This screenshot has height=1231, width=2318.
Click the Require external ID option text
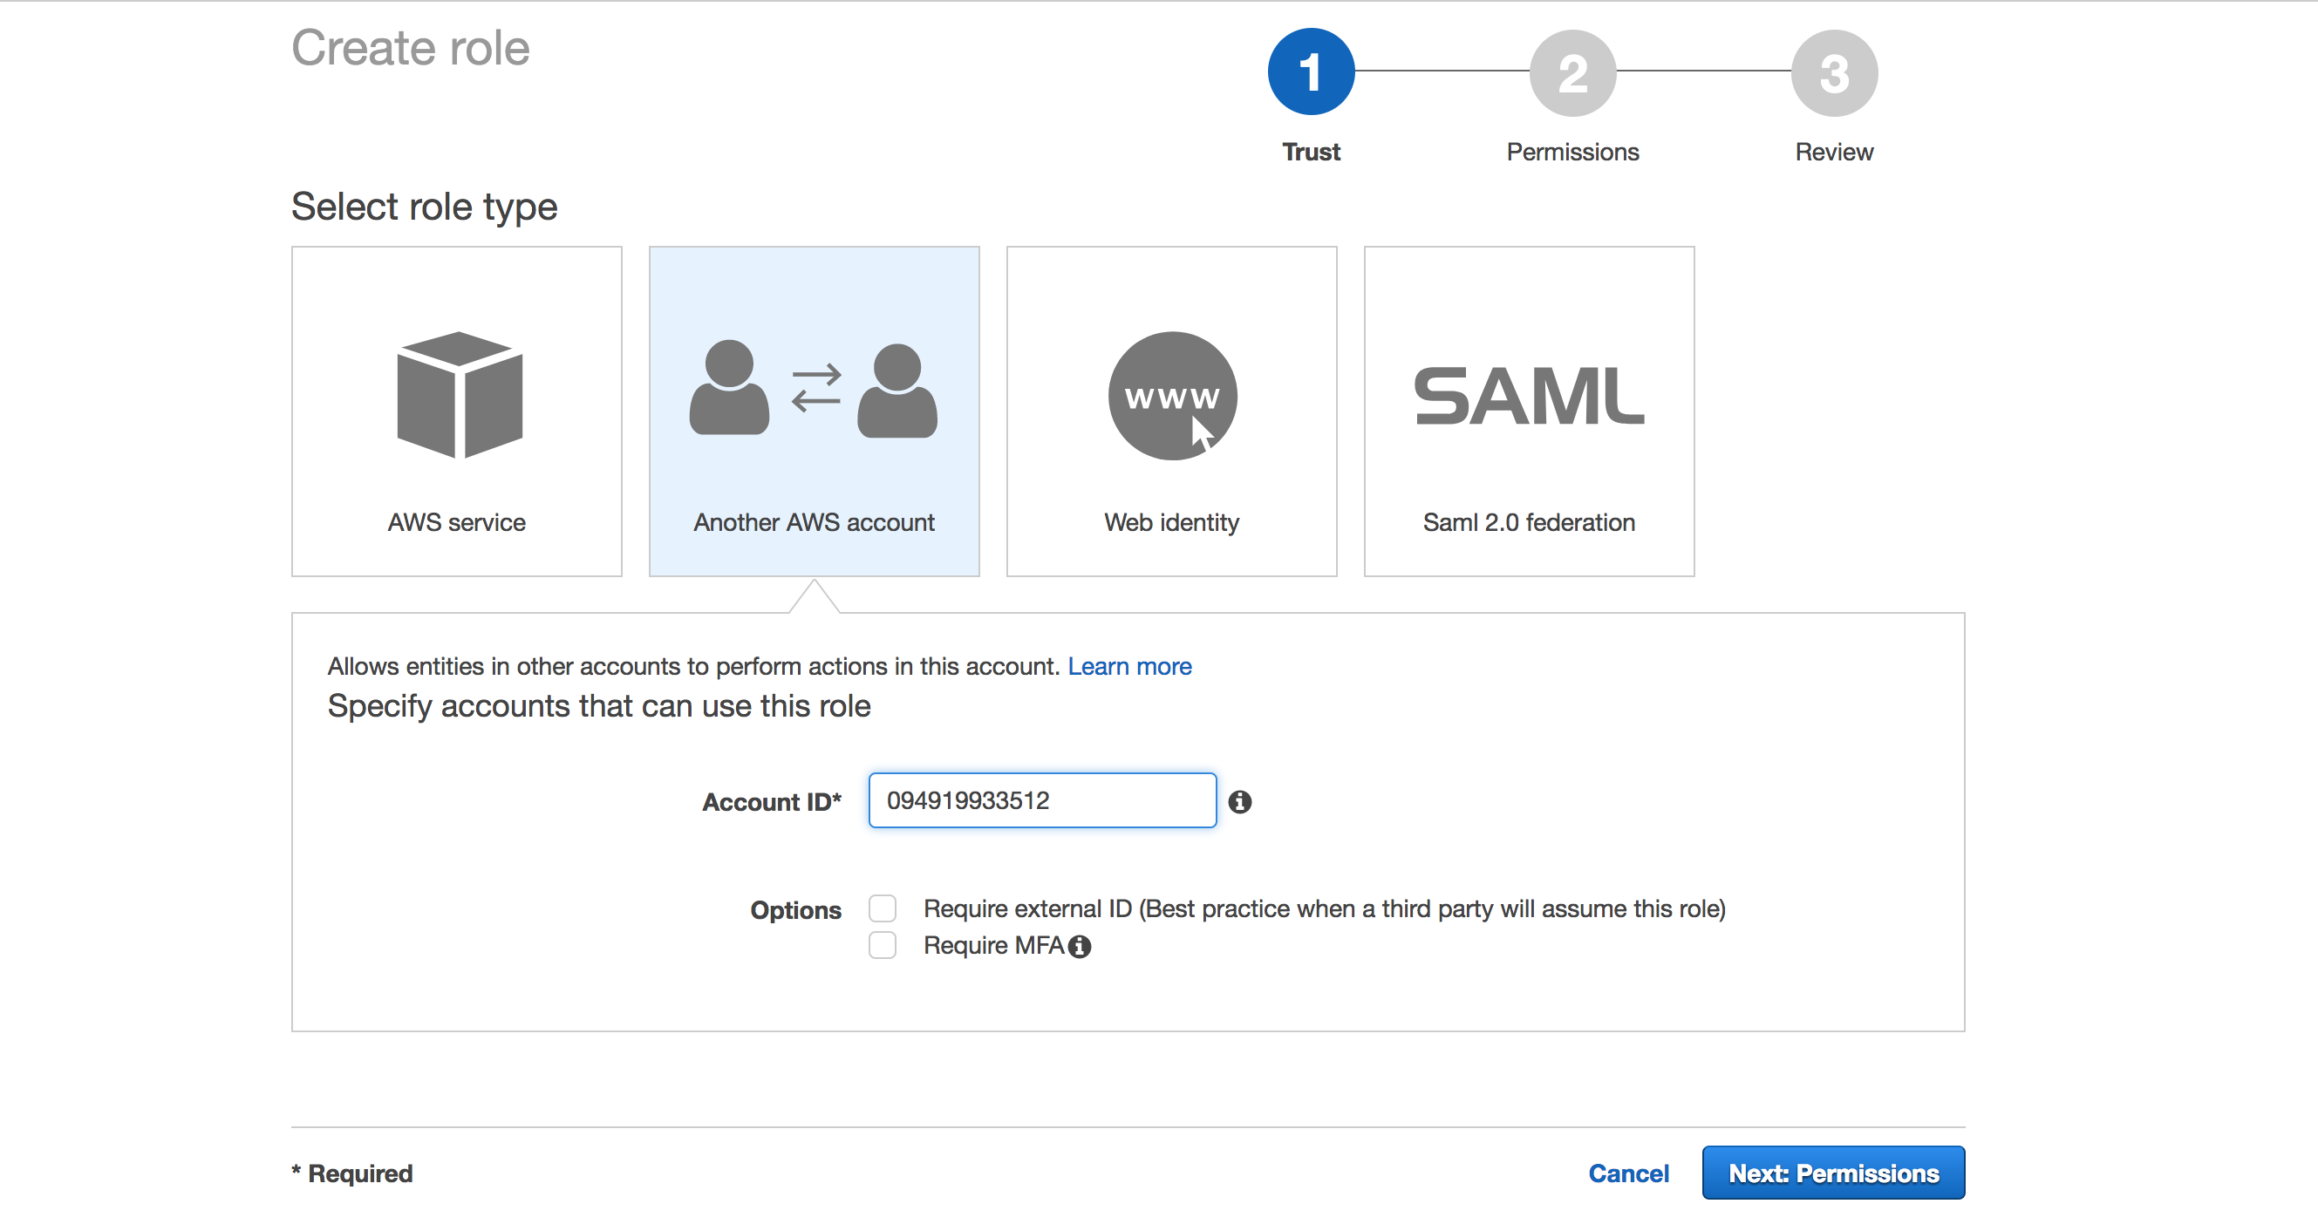point(1325,910)
